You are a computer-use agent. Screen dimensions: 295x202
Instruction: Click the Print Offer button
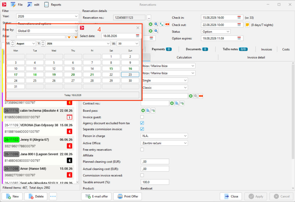[x=128, y=196]
